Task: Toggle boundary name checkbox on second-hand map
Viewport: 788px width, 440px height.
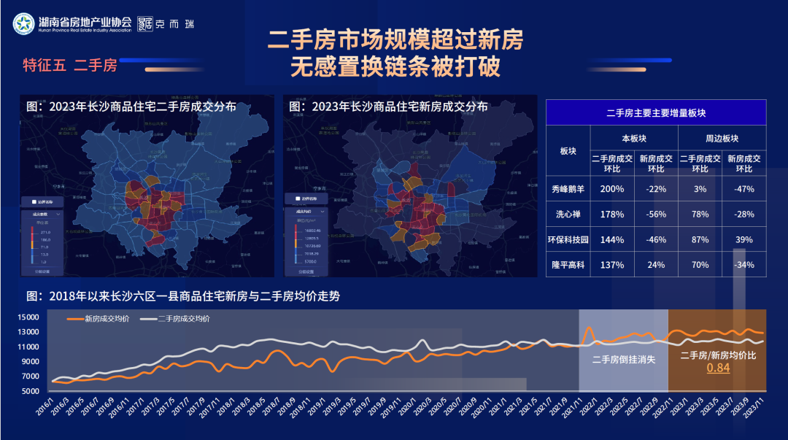Action: pos(33,201)
